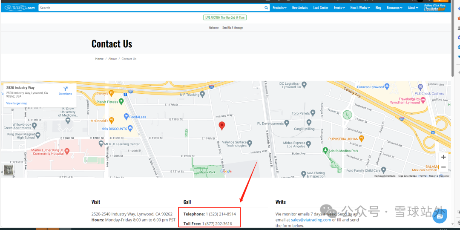The height and width of the screenshot is (230, 460).
Task: Expand the Events dropdown menu
Action: pyautogui.click(x=339, y=8)
